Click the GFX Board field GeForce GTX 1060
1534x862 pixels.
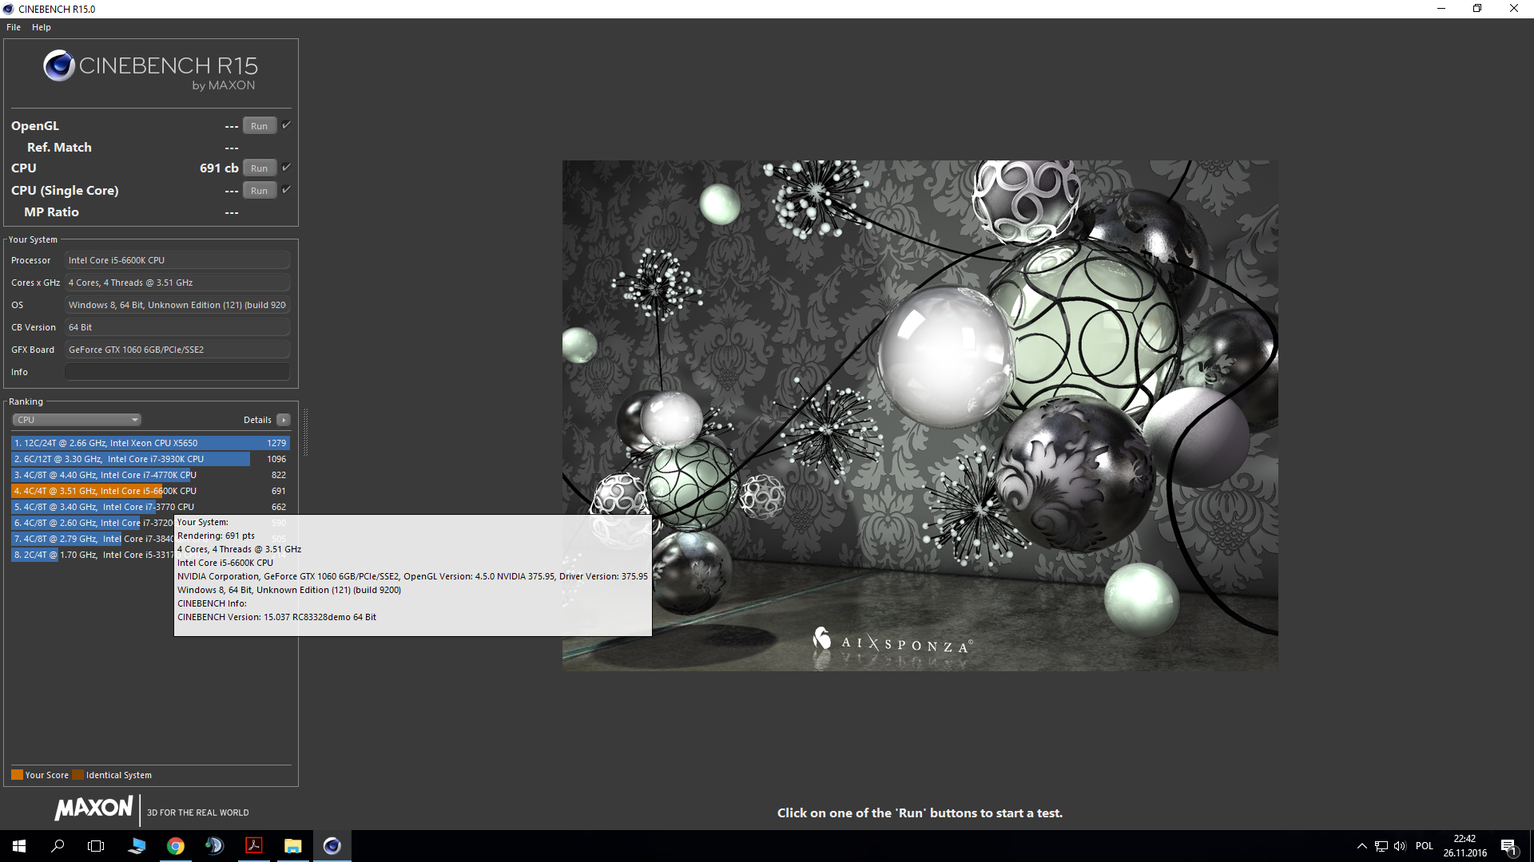pyautogui.click(x=177, y=350)
